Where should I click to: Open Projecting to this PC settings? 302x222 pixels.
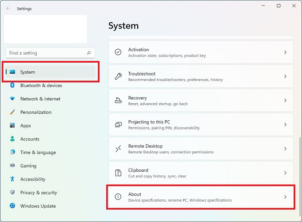(201, 124)
